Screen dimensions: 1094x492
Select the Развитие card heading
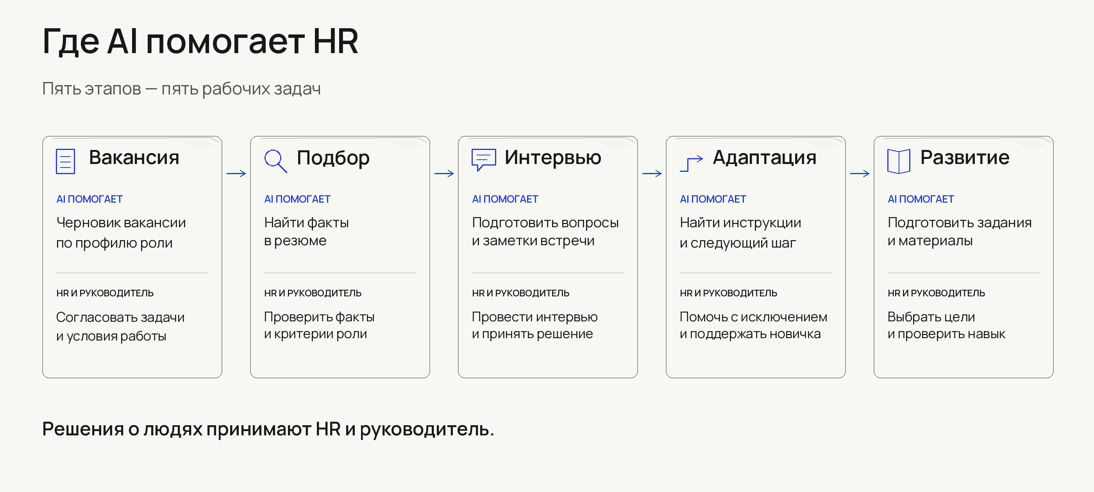(x=965, y=157)
